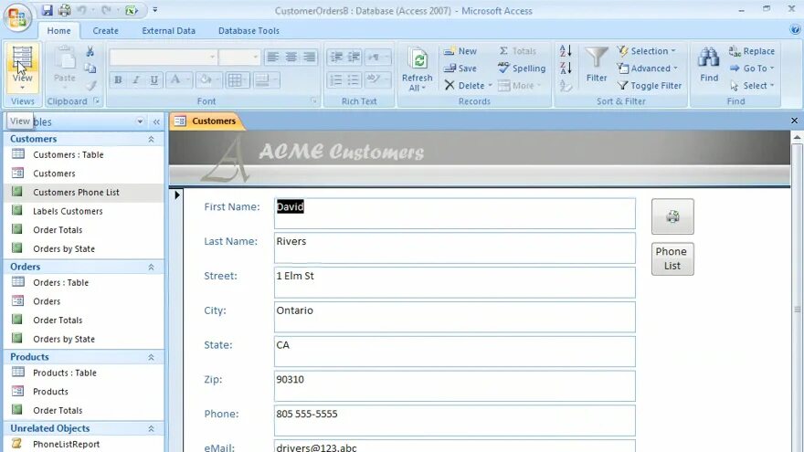
Task: Click the clear all sorts icon
Action: click(566, 85)
